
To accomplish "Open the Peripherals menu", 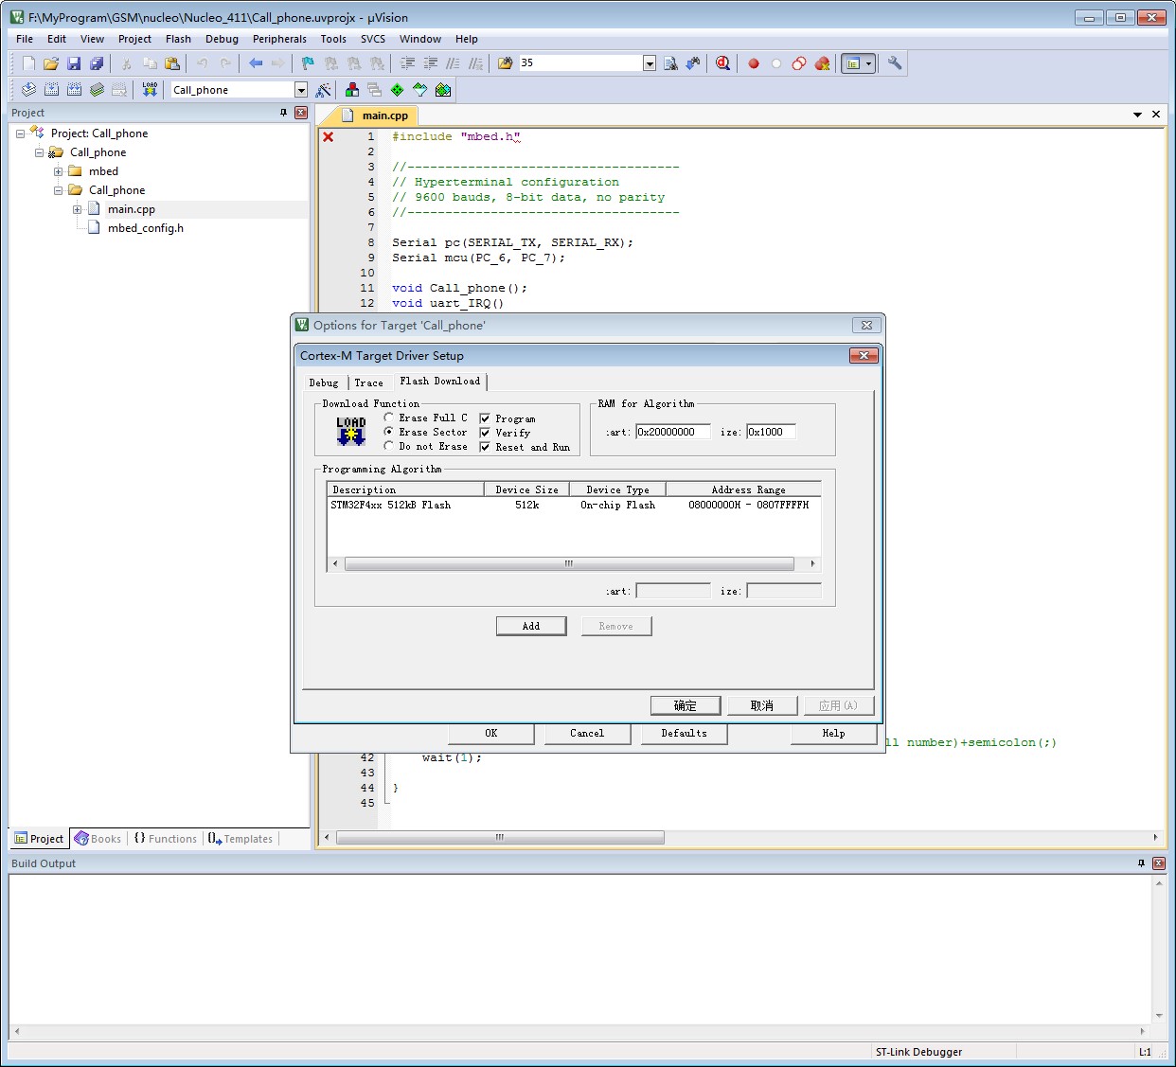I will 279,39.
